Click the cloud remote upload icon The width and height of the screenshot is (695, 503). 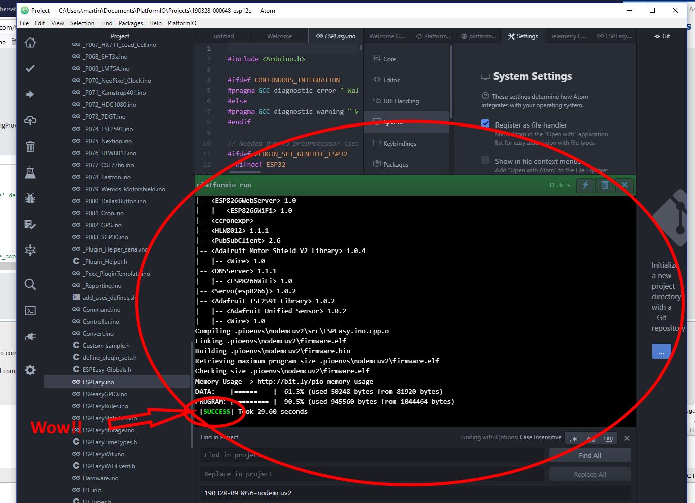(30, 120)
